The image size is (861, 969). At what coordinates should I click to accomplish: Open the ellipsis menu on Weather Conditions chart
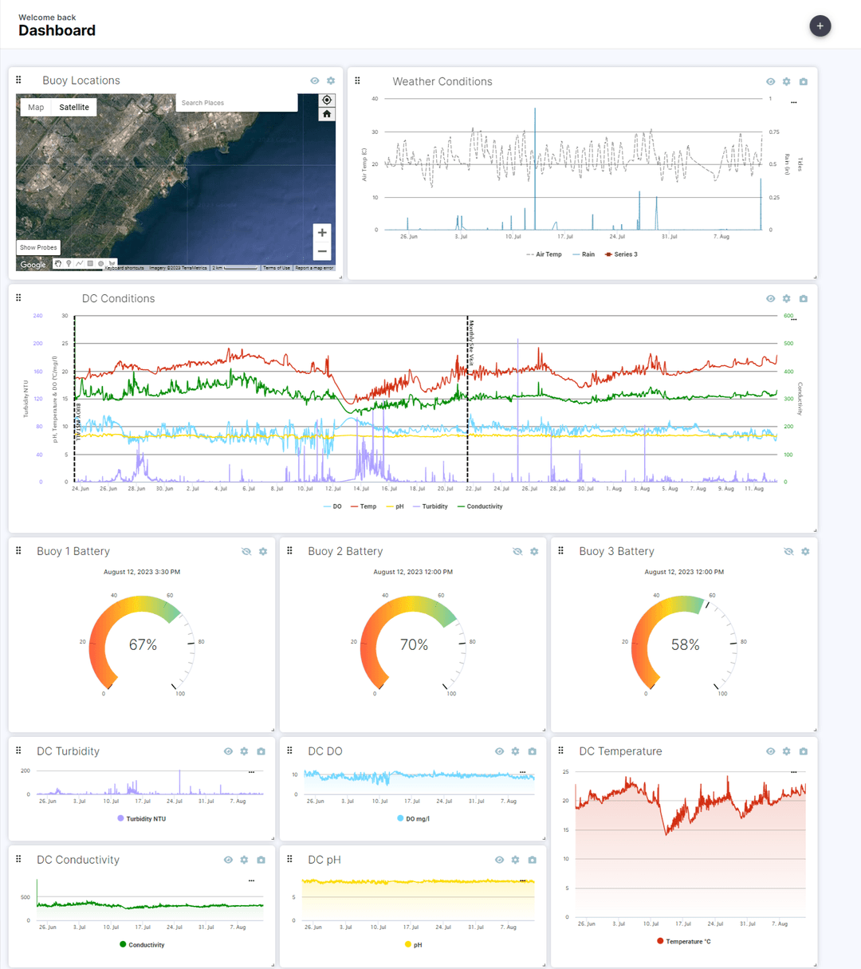tap(794, 102)
